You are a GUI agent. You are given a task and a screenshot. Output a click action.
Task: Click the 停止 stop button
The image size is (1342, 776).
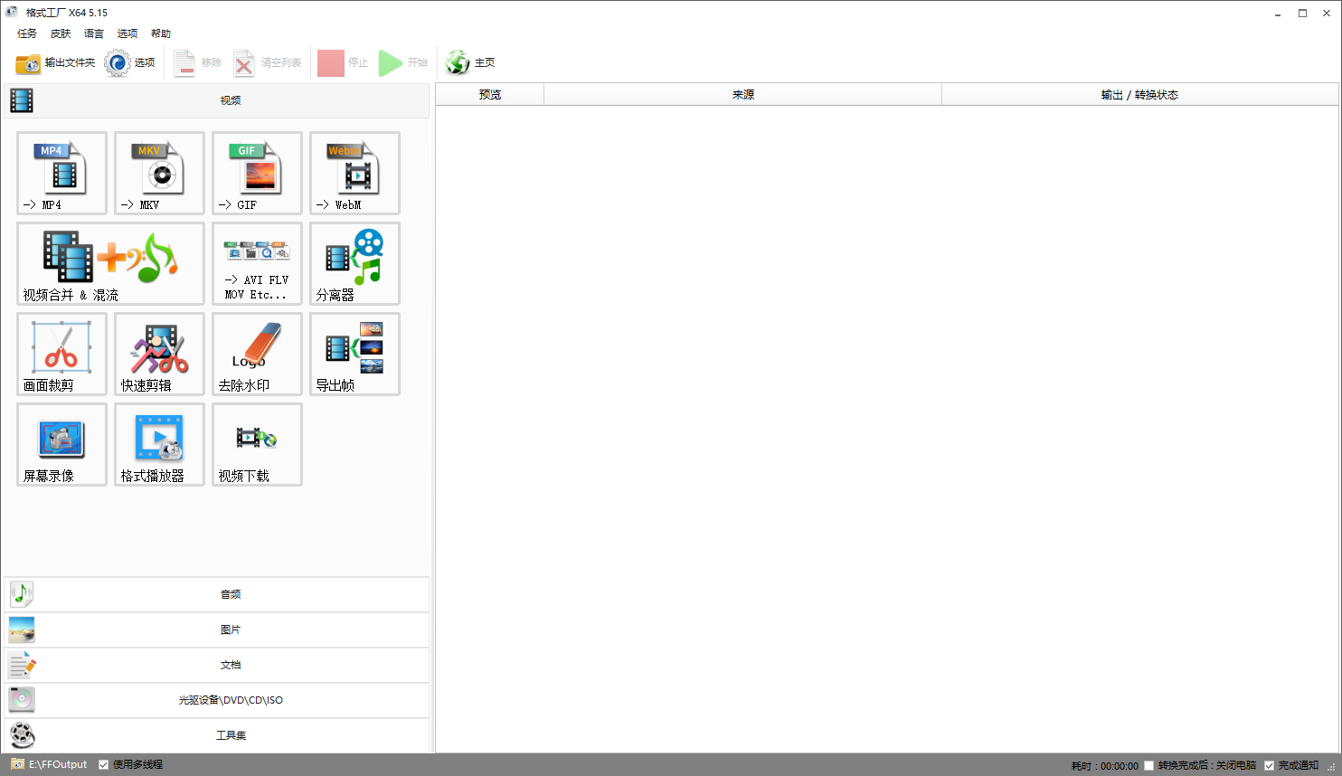tap(344, 62)
